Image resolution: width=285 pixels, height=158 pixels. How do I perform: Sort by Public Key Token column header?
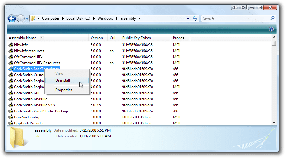(145, 38)
